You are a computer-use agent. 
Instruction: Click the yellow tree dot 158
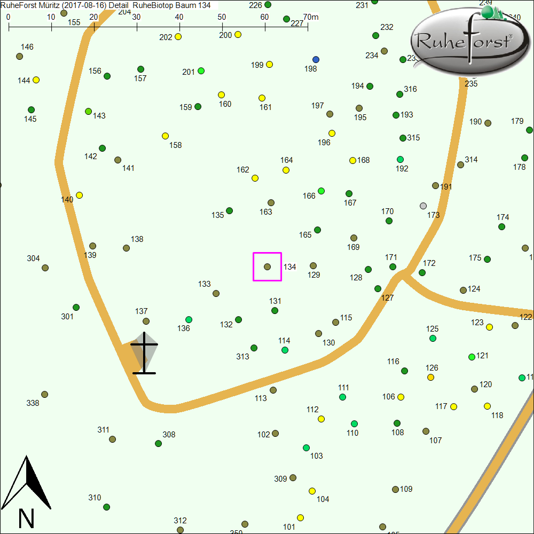(166, 136)
